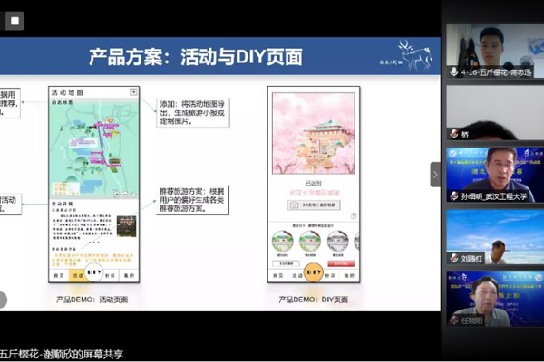Click the plus icon on 活动地图 header

(134, 92)
